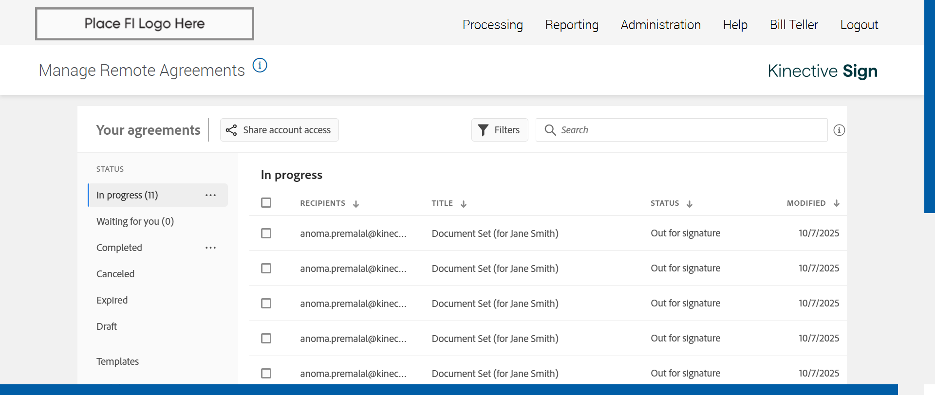
Task: Show Waiting for you agreements
Action: [135, 222]
